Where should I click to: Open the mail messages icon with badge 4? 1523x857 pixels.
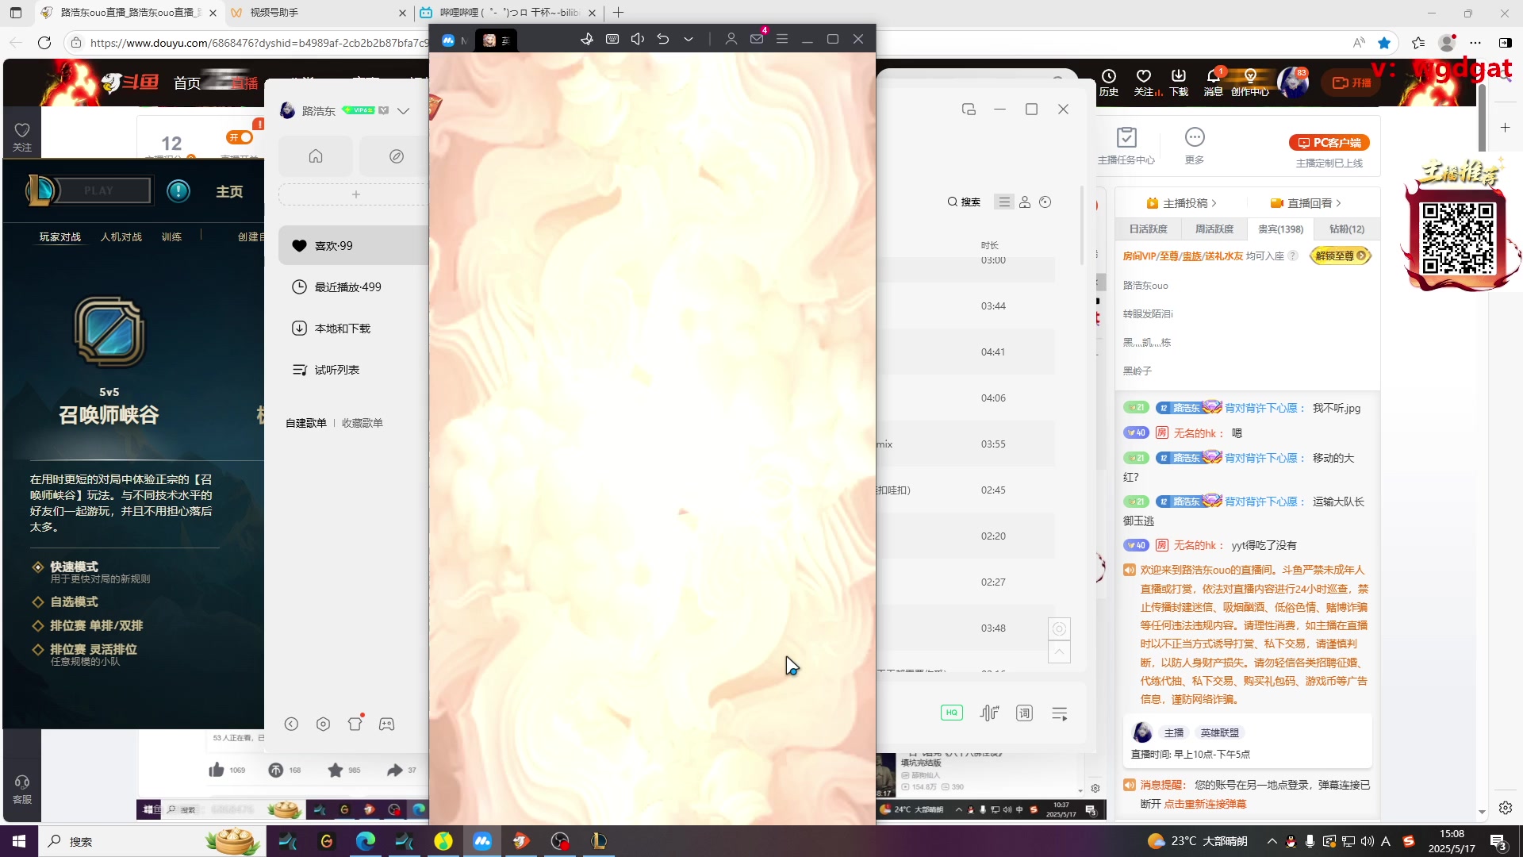[x=757, y=38]
